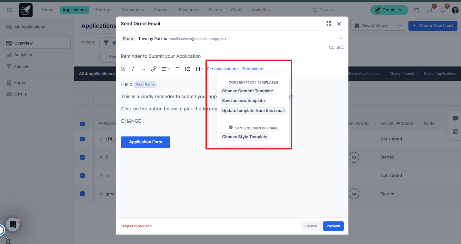
Task: Expand email dialog to fullscreen
Action: (x=329, y=24)
